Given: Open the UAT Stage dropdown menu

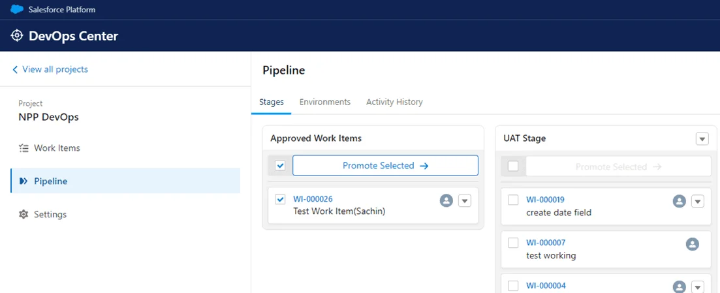Looking at the screenshot, I should [702, 138].
